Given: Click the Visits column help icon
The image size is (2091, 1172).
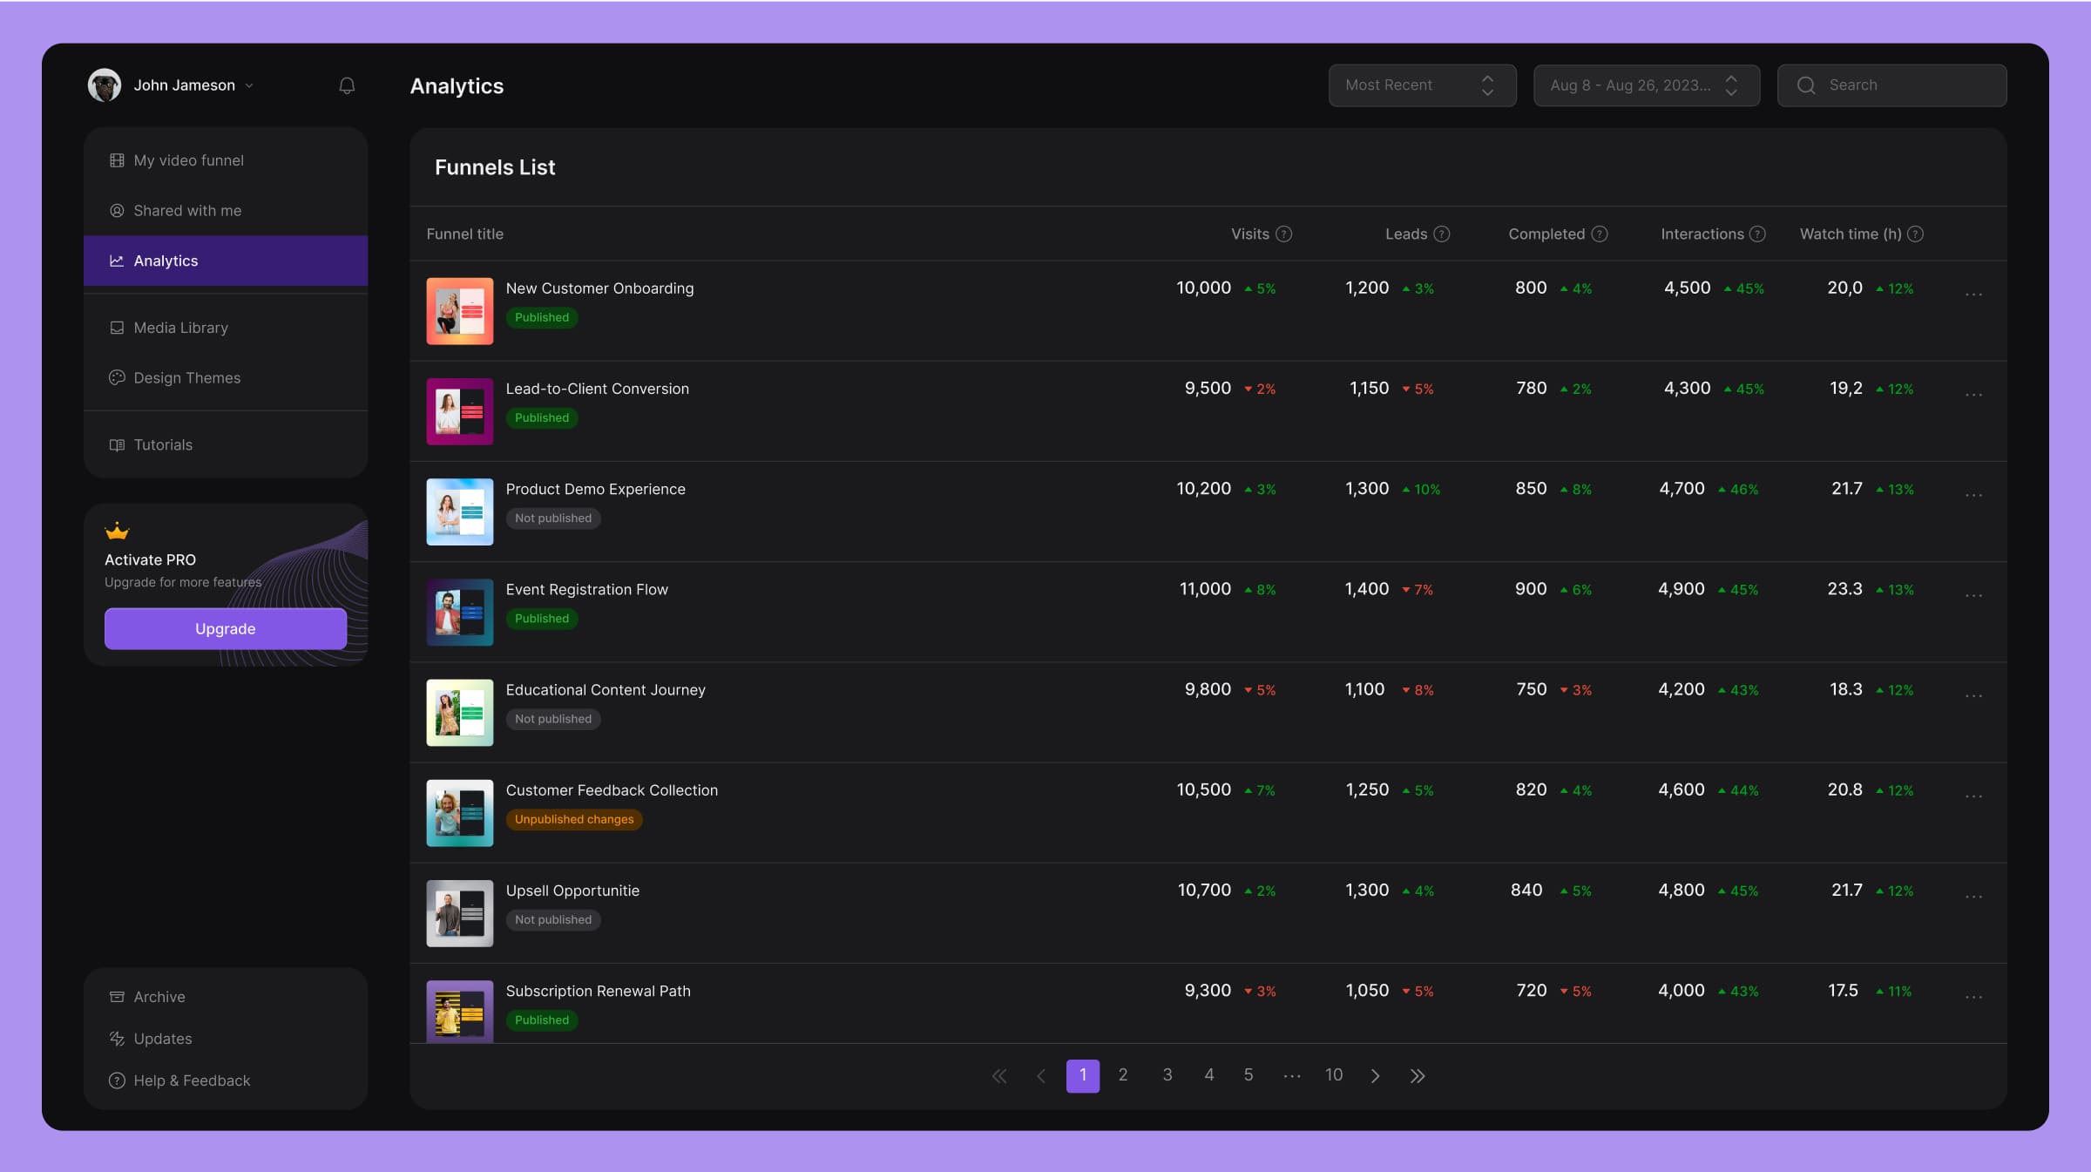Looking at the screenshot, I should [x=1283, y=234].
